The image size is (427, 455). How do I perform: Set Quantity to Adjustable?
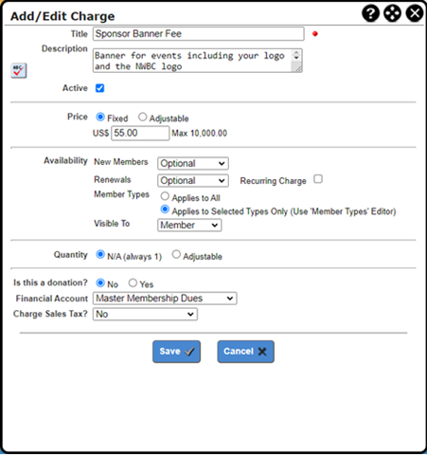click(x=176, y=254)
